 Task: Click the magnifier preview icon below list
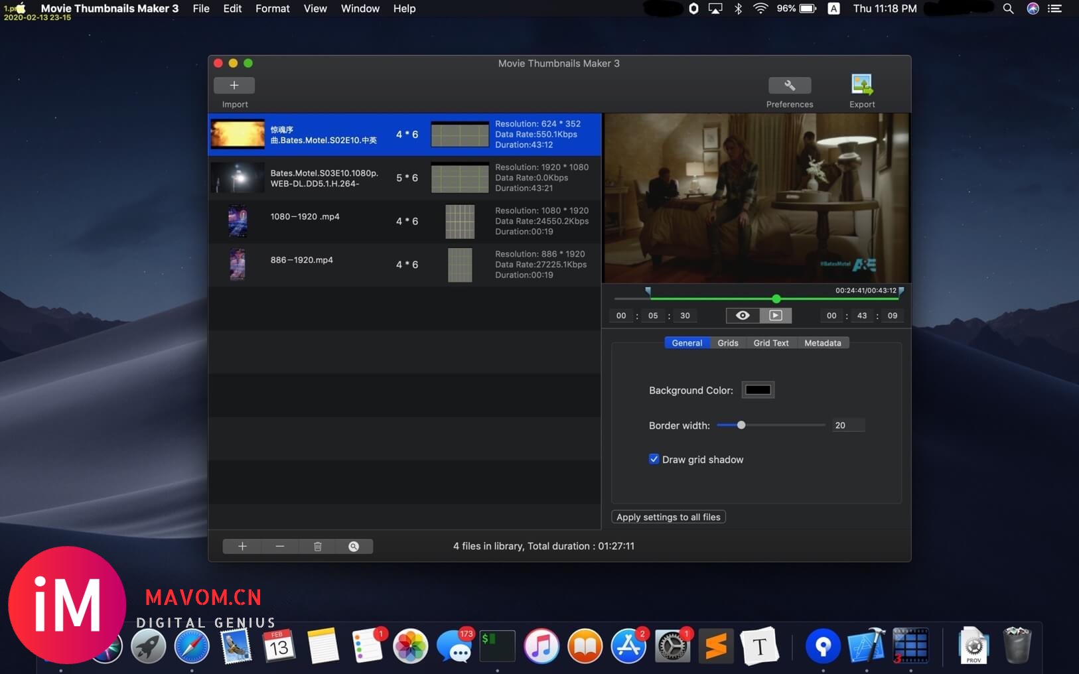[x=354, y=546]
